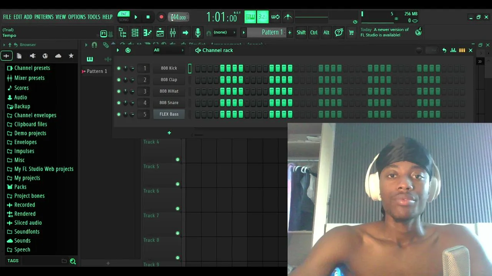The image size is (492, 276).
Task: Mute the 808 Clap channel
Action: point(118,80)
